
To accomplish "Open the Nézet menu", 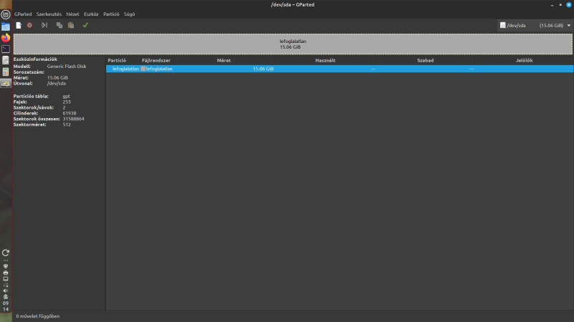I will (x=72, y=14).
